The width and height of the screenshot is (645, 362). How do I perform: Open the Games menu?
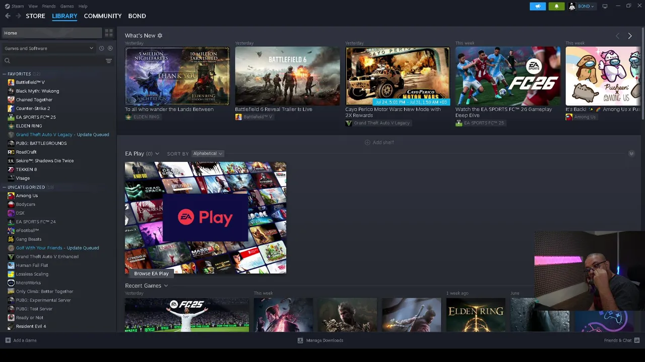[67, 6]
